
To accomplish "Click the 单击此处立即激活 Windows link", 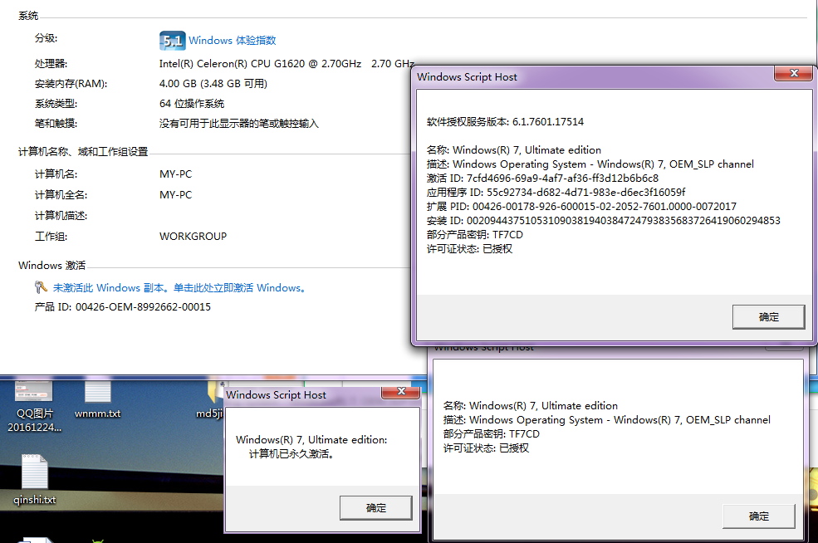I will (x=236, y=287).
